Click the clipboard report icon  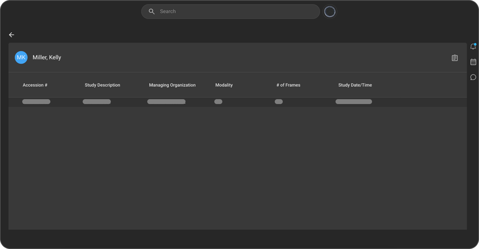click(x=455, y=58)
